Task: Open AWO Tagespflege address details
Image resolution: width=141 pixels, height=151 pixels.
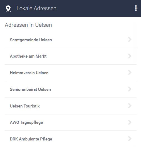Action: pyautogui.click(x=71, y=122)
